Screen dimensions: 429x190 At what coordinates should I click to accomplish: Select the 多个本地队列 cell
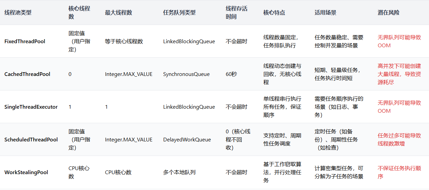tap(179, 172)
